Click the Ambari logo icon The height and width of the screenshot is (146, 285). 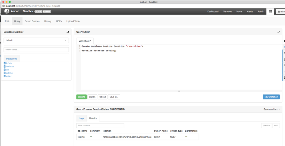coord(7,11)
